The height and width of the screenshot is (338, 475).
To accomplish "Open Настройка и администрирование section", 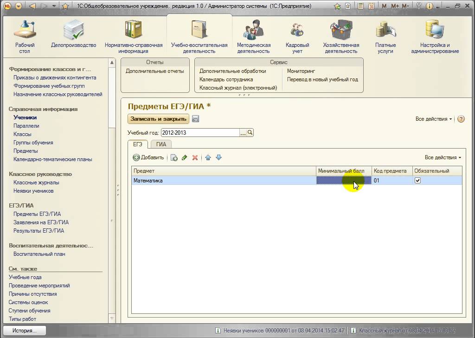I will point(435,36).
